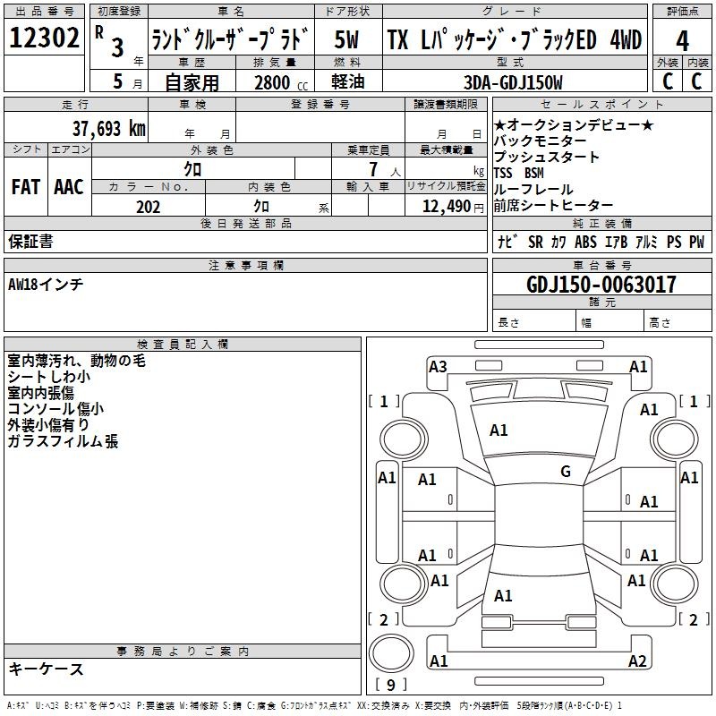Select the AW18インチ note text
The image size is (716, 716).
[x=46, y=284]
